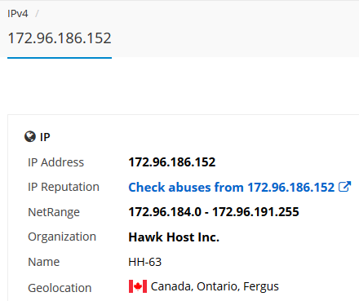Click the IP Address field label
Image resolution: width=359 pixels, height=301 pixels.
(55, 162)
